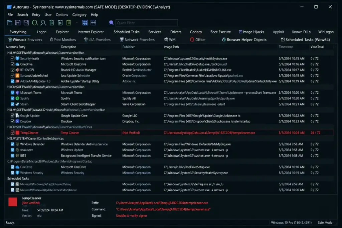Click the ScheduledDefrag task icon

click(17, 184)
